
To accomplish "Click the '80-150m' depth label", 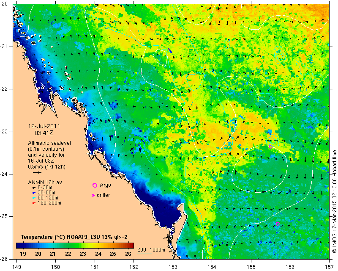I will (48, 198).
